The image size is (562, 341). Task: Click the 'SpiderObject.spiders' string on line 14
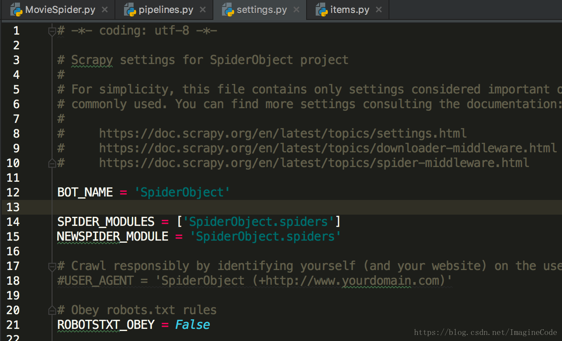(x=258, y=222)
